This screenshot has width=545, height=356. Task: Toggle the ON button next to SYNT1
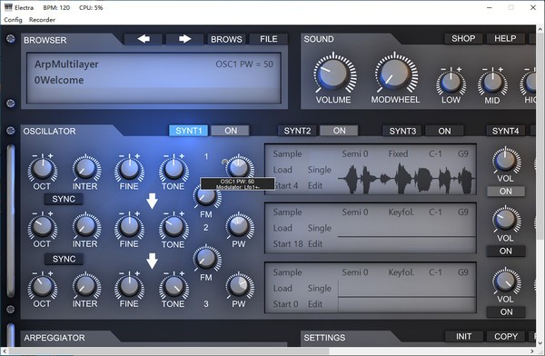click(x=231, y=131)
